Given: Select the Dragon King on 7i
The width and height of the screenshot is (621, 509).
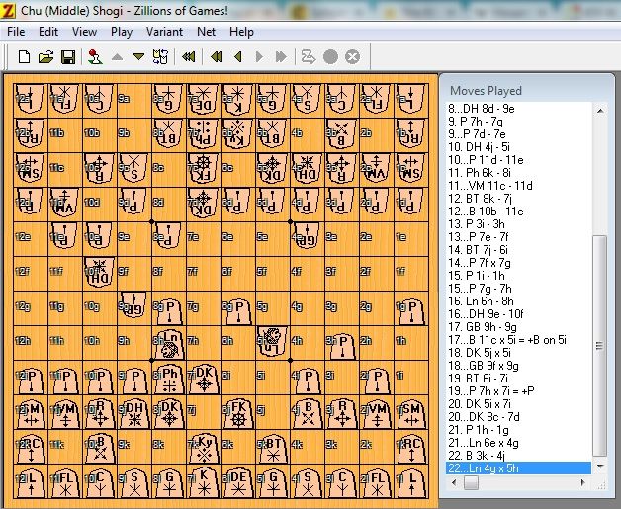Looking at the screenshot, I should [204, 379].
